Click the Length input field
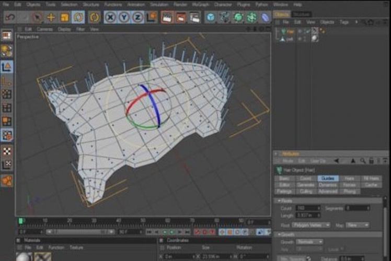The width and height of the screenshot is (391, 261). (308, 215)
